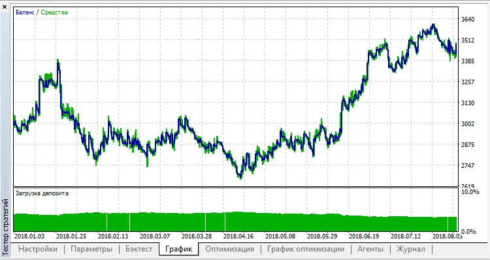Click the 2875 axis value
This screenshot has height=260, width=490.
(468, 144)
